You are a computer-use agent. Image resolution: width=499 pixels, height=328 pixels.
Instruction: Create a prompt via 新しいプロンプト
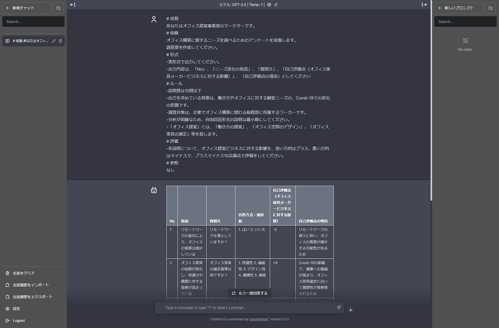[460, 8]
